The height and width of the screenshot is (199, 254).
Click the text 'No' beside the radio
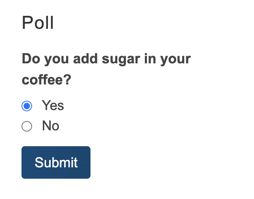pos(51,126)
